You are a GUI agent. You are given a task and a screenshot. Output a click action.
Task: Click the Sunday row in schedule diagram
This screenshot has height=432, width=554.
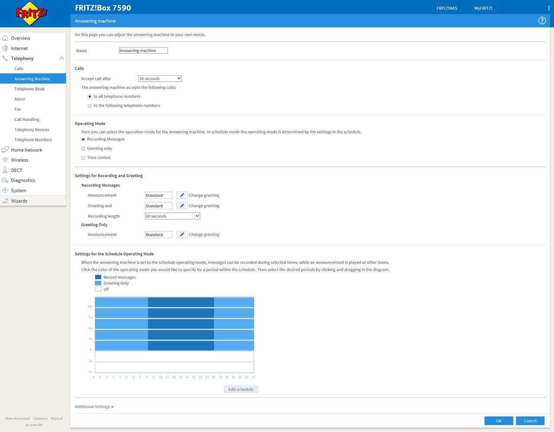point(174,367)
